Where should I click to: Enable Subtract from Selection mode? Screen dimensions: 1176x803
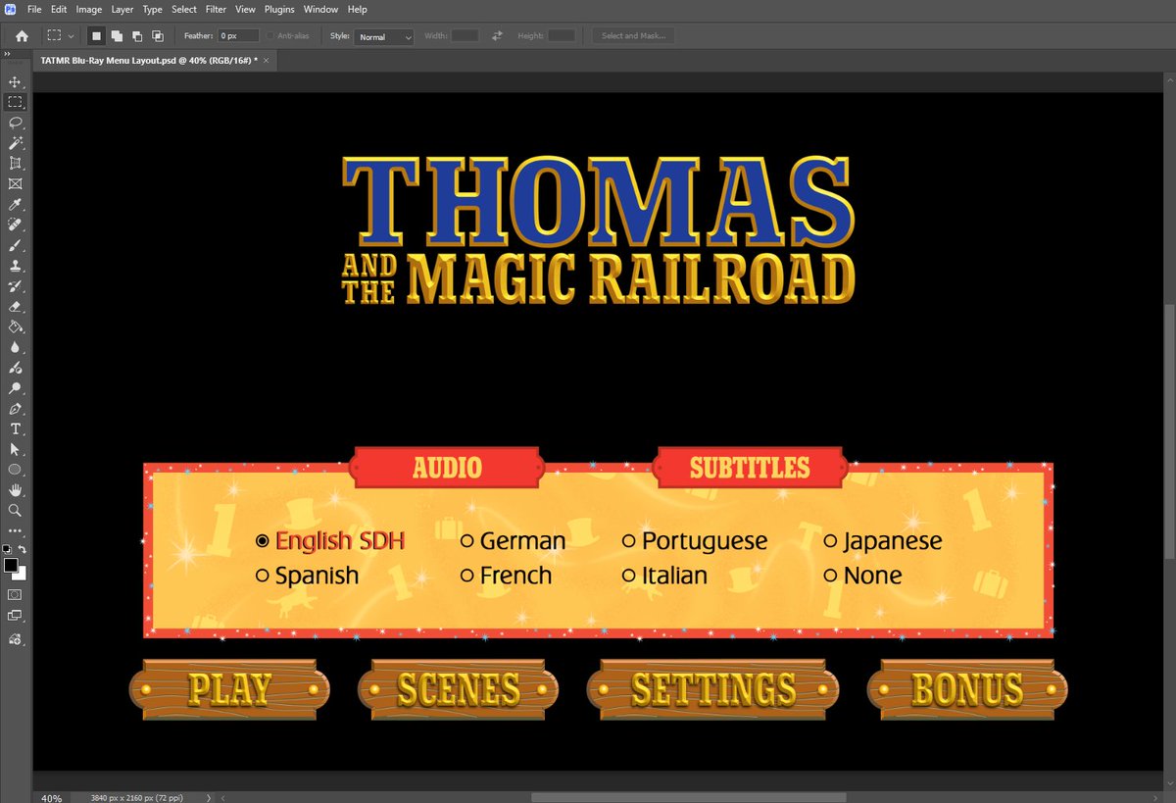pos(137,36)
